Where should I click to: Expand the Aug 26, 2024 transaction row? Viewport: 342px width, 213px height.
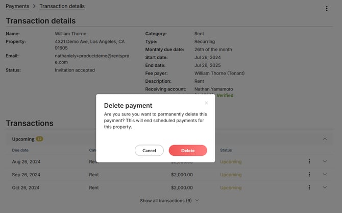325,161
